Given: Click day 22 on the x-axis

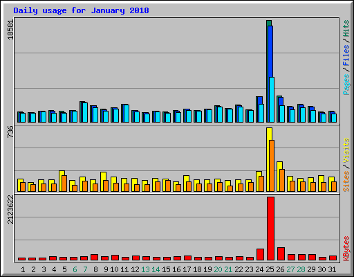Looking at the screenshot, I should (x=239, y=269).
